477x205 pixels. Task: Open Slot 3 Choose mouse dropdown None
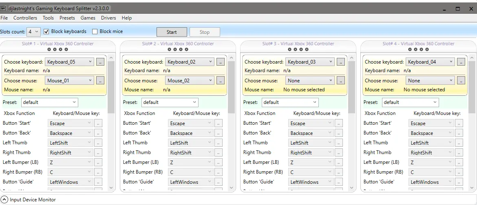click(x=310, y=81)
